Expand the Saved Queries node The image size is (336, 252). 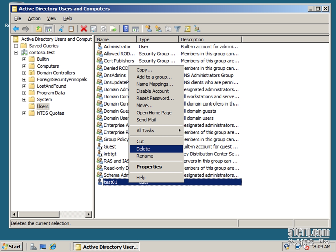(16, 46)
